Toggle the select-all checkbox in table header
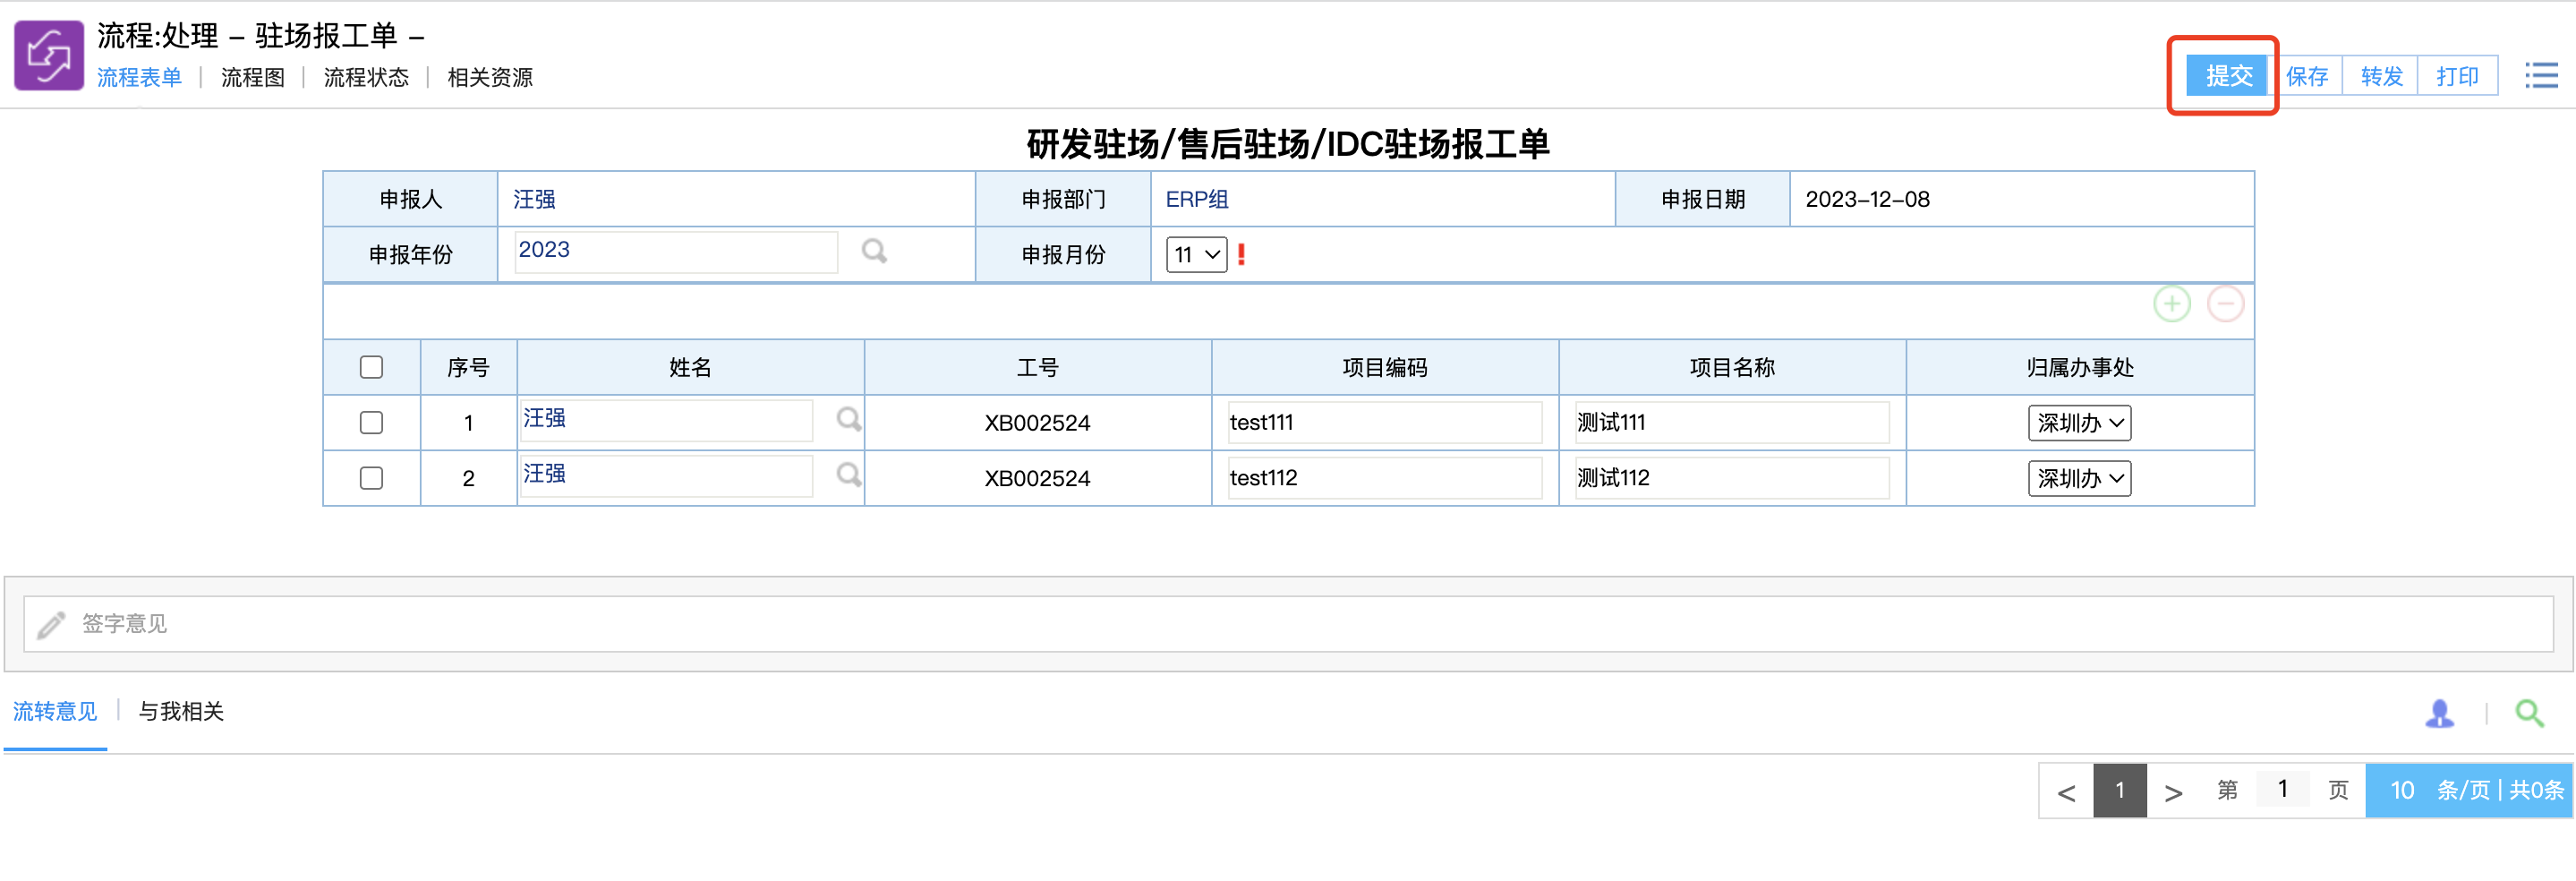 (x=371, y=368)
